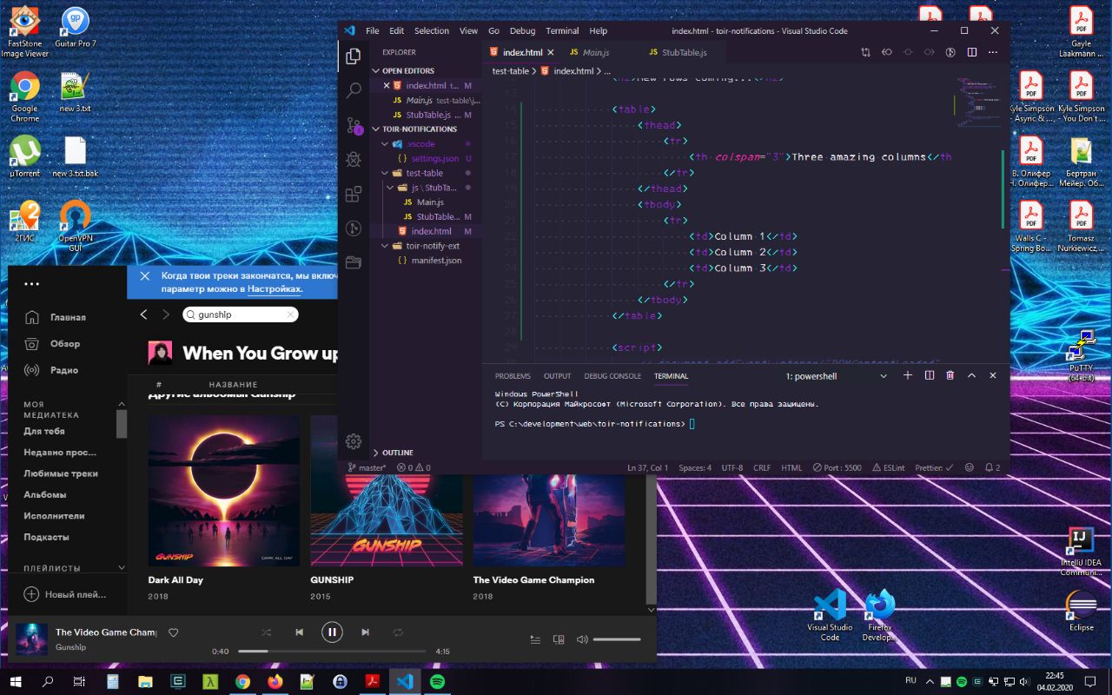This screenshot has height=695, width=1112.
Task: Mute Spotify with the speaker icon
Action: [x=582, y=639]
